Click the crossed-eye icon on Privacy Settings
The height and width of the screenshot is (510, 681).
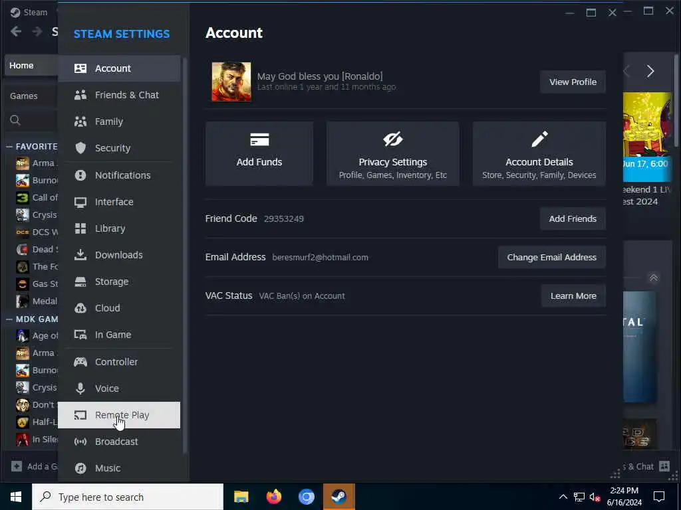[392, 139]
